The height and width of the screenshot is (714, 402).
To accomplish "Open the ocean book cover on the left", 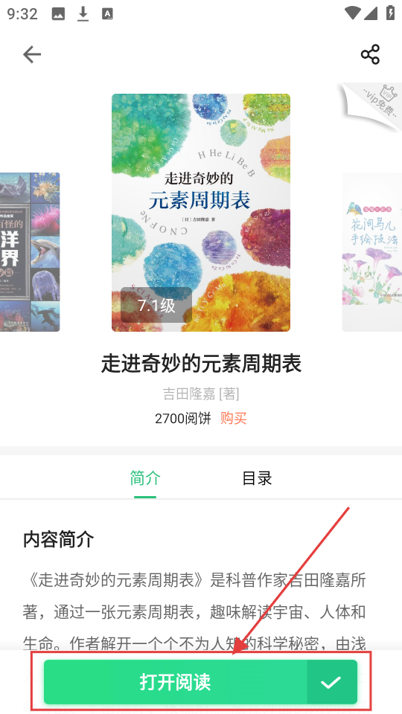I will 30,252.
